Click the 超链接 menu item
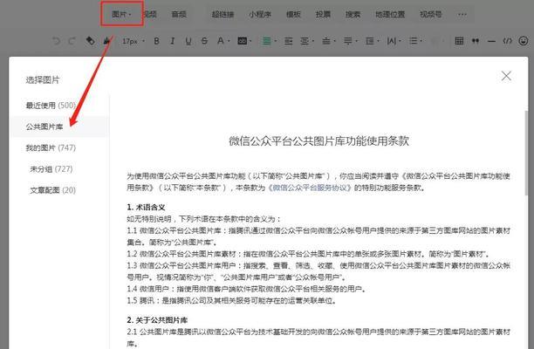The width and height of the screenshot is (534, 349). 222,14
